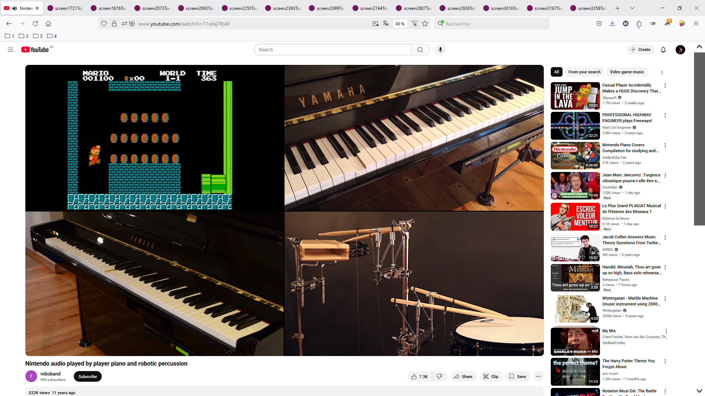Open Firefox downloads panel
Image resolution: width=705 pixels, height=396 pixels.
[612, 24]
